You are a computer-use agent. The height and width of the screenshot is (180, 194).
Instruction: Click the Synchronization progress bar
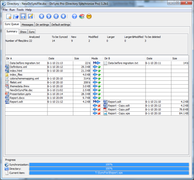(109, 165)
